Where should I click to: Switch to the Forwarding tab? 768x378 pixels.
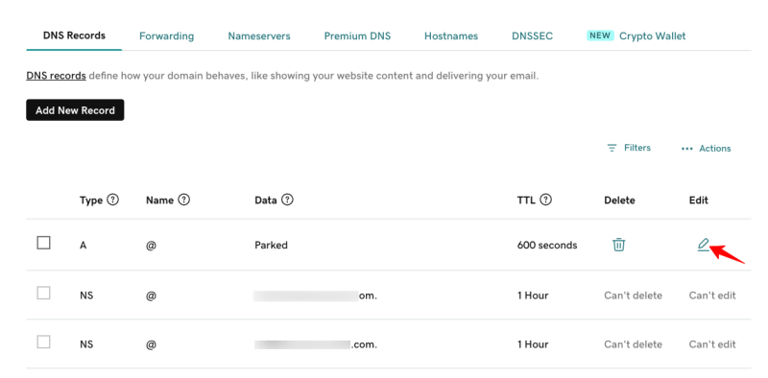[166, 36]
